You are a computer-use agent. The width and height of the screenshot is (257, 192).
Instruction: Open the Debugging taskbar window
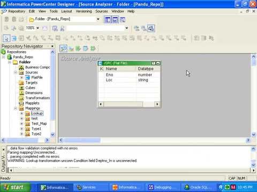click(x=162, y=187)
